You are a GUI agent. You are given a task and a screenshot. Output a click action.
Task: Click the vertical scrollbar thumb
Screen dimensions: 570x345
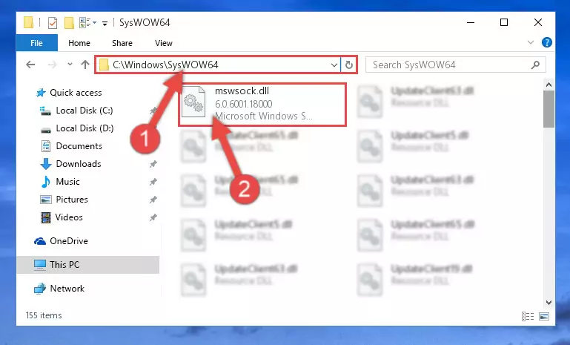(549, 109)
